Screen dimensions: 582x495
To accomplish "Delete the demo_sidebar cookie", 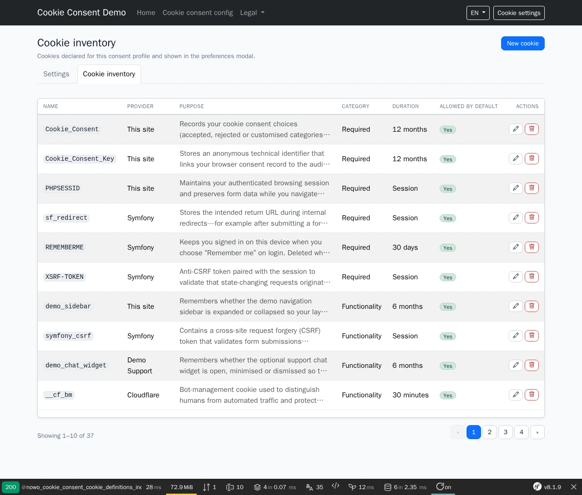I will point(532,306).
